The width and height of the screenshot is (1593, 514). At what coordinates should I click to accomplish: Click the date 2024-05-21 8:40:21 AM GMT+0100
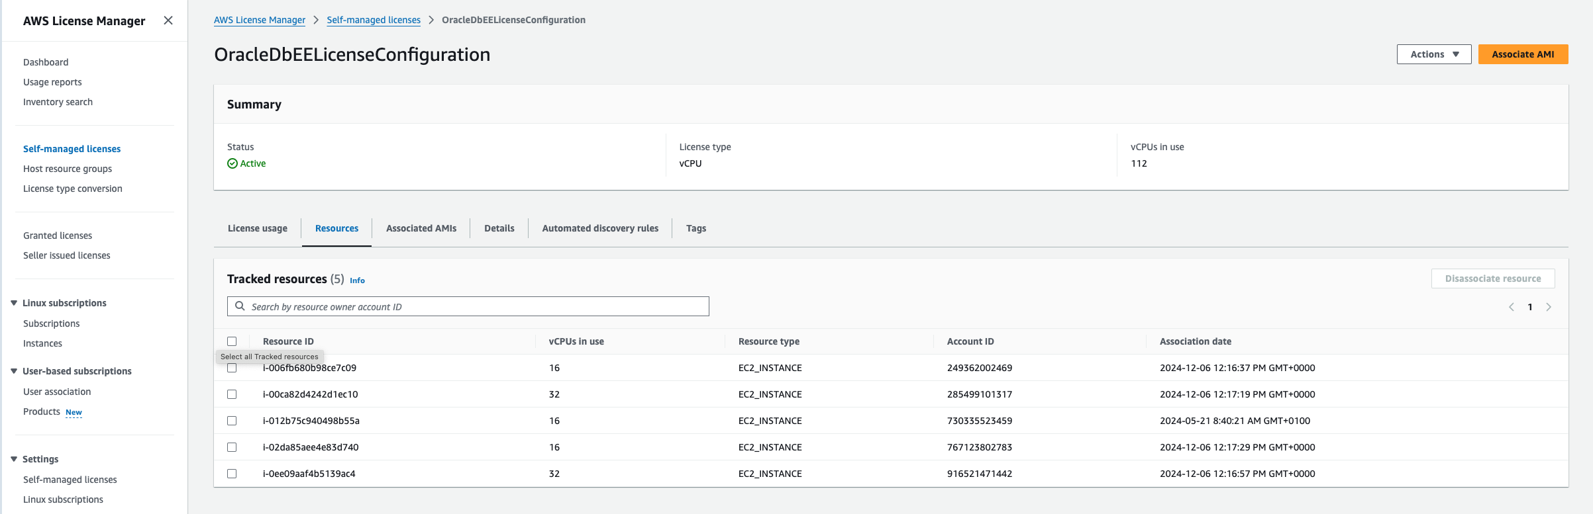tap(1235, 421)
